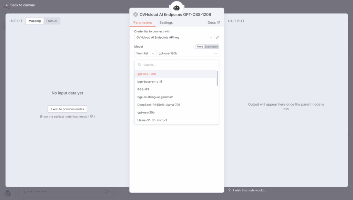The height and width of the screenshot is (200, 353).
Task: Click the help icon under Execute previous nodes
Action: [x=92, y=117]
